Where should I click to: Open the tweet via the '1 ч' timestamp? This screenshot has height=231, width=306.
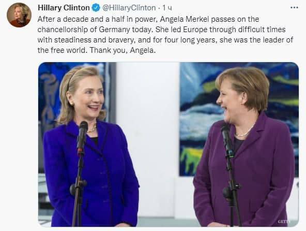[167, 8]
